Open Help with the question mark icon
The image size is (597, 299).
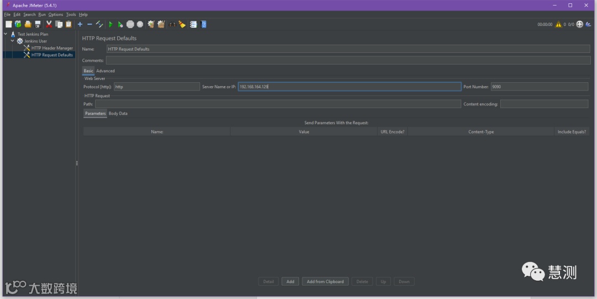(203, 24)
